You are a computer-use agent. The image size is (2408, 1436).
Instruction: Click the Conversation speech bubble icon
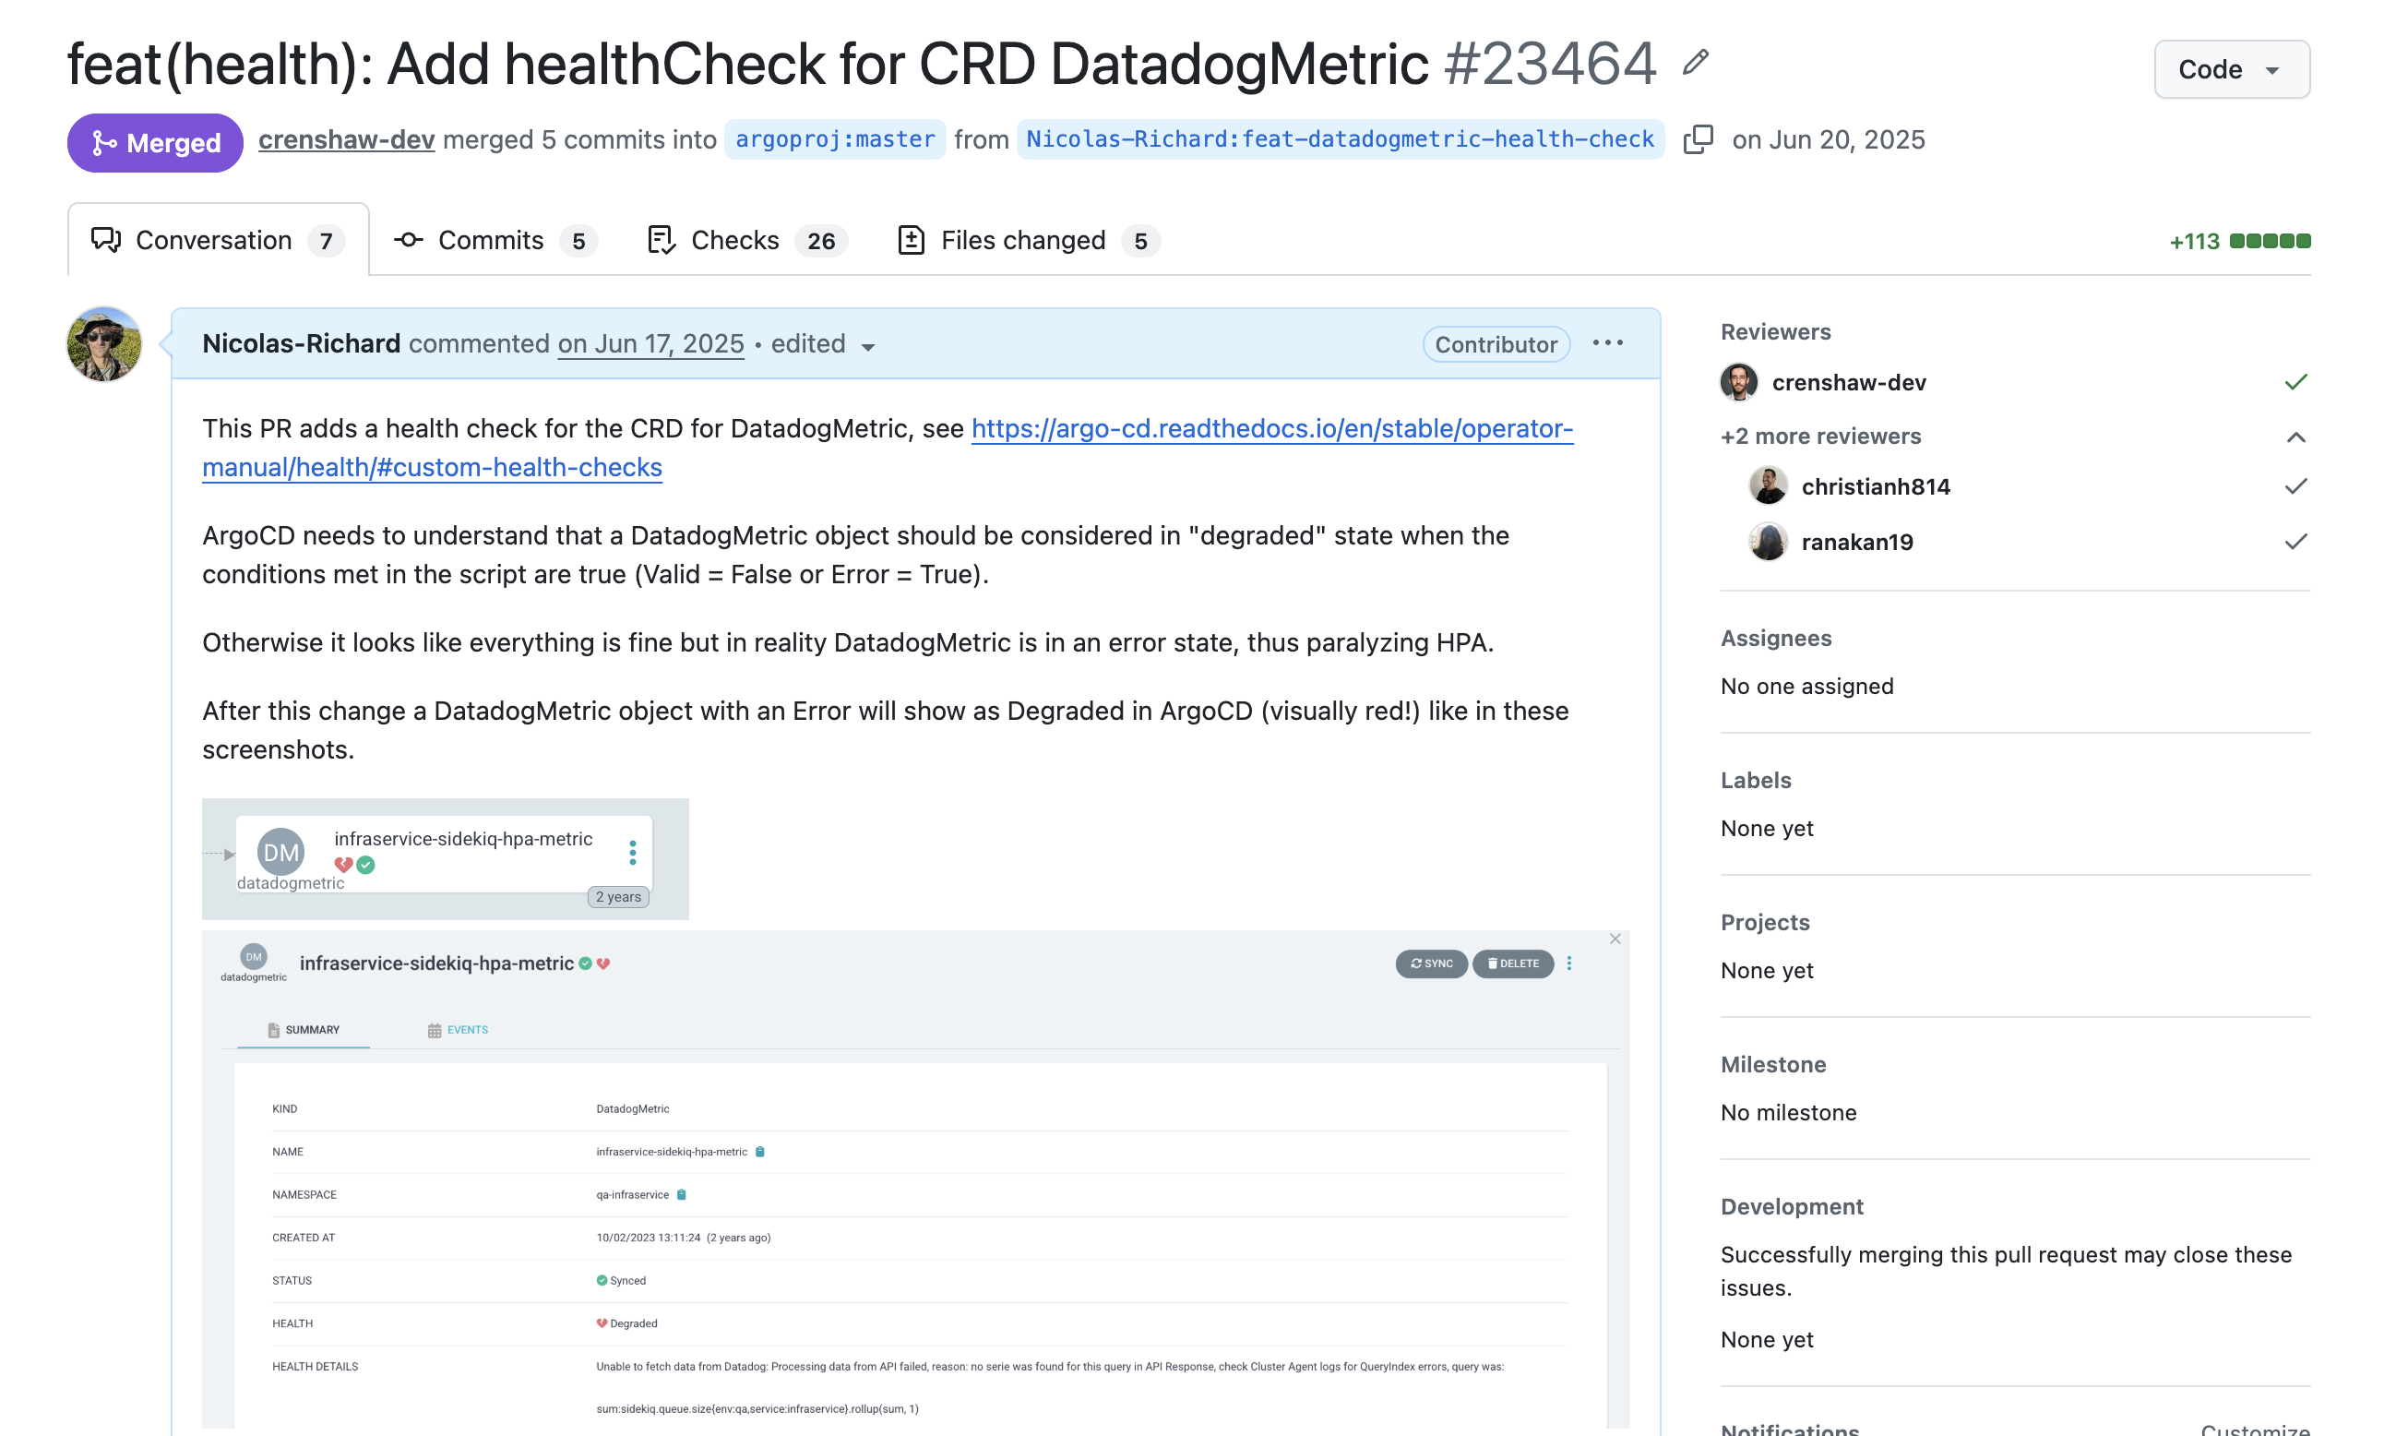coord(105,240)
